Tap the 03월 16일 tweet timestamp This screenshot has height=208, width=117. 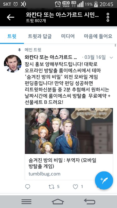pos(95,57)
